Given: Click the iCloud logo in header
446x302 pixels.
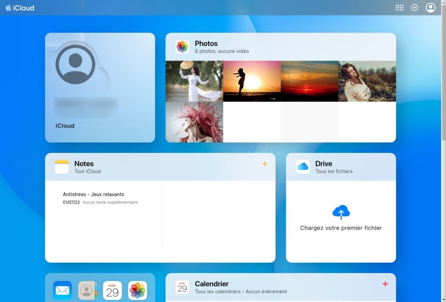Looking at the screenshot, I should 20,8.
